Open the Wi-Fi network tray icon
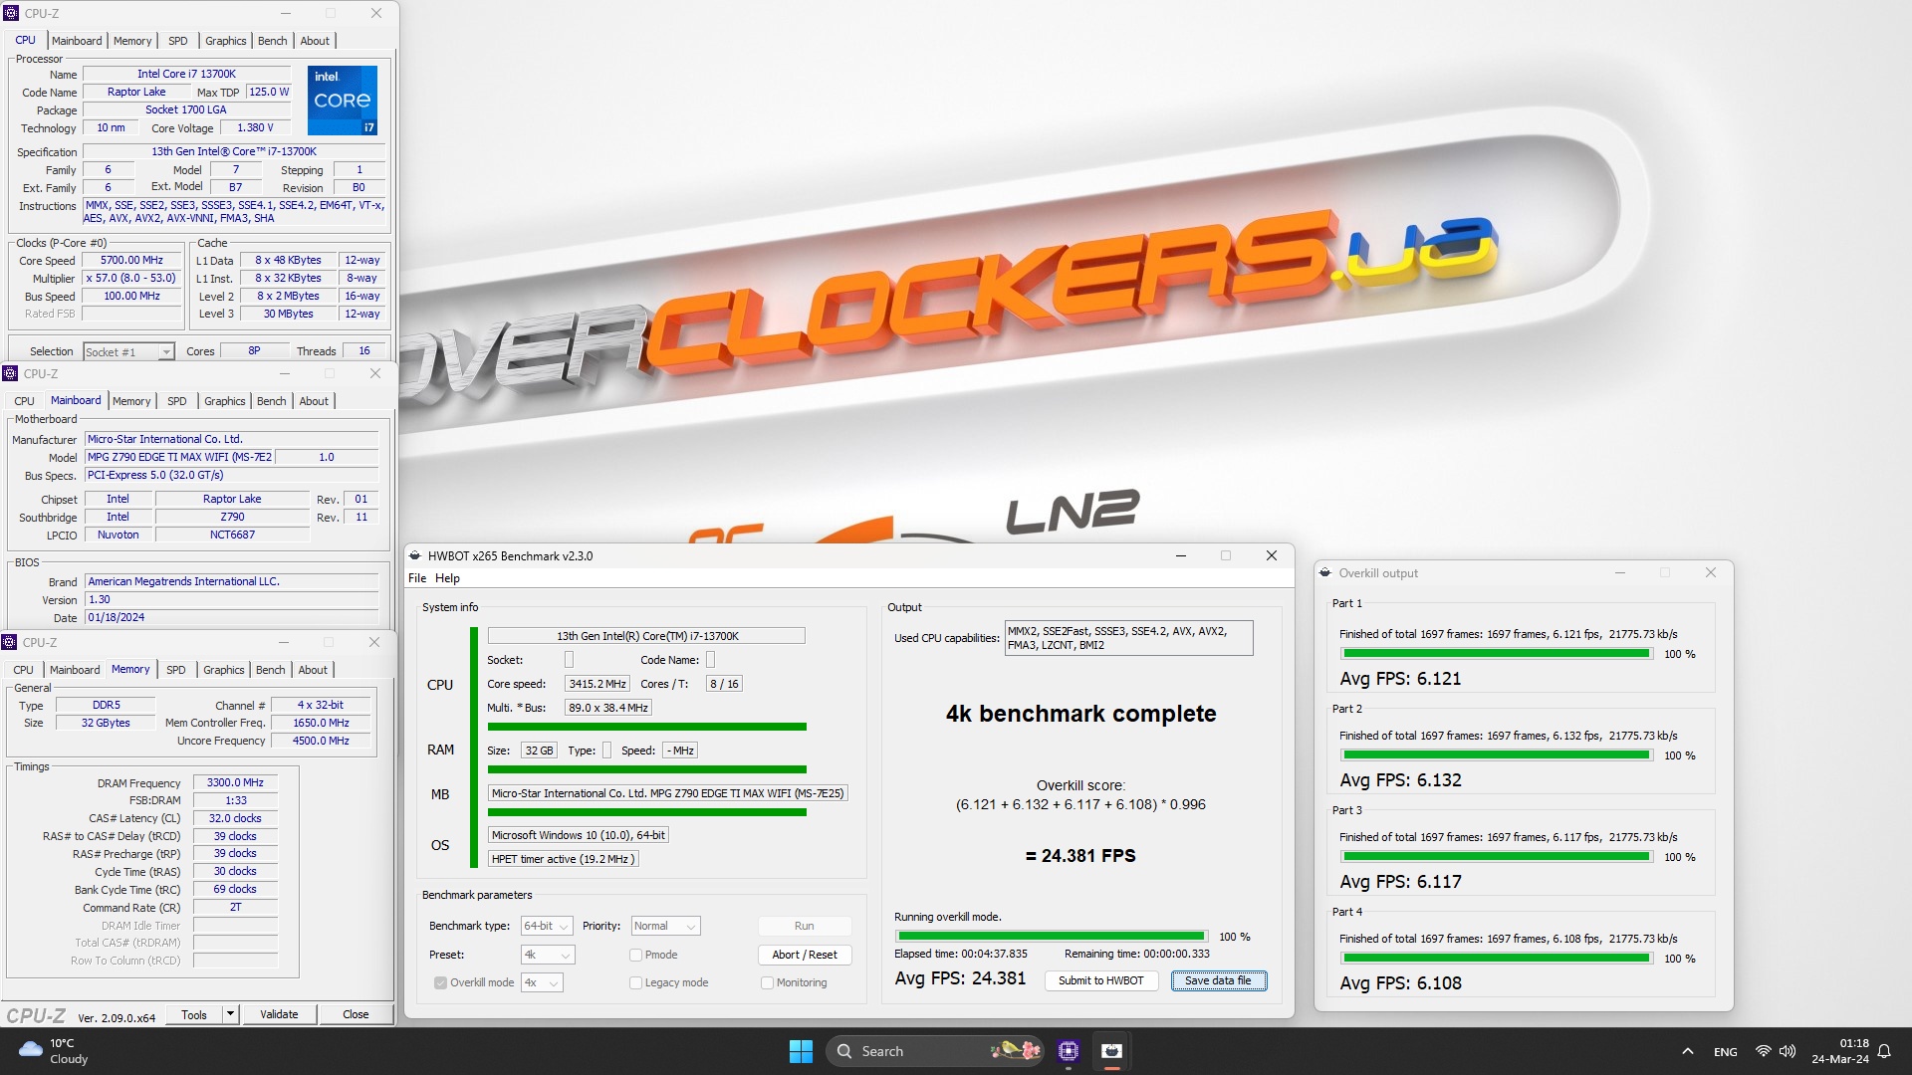 [1763, 1051]
